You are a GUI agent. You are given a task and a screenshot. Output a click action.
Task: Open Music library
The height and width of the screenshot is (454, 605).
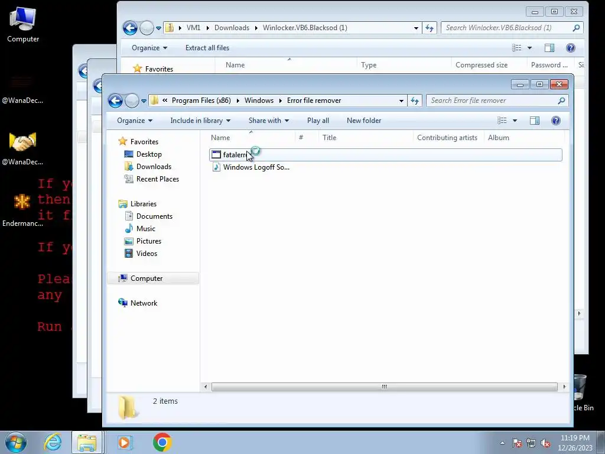145,229
